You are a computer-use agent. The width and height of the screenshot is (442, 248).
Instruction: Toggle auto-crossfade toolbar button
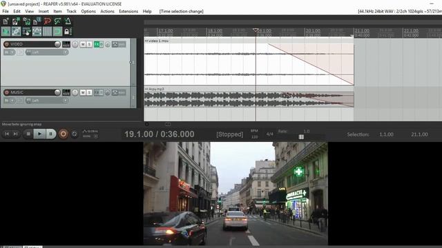[6, 32]
